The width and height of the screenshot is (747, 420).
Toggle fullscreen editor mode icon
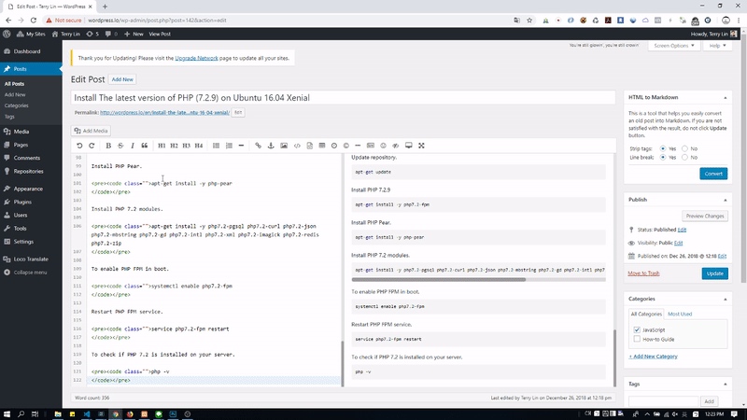(x=421, y=146)
